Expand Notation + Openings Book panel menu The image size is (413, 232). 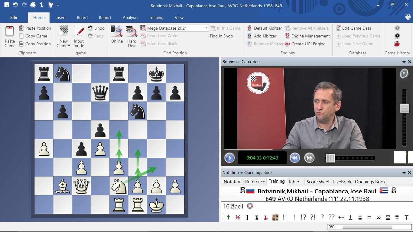coord(404,173)
